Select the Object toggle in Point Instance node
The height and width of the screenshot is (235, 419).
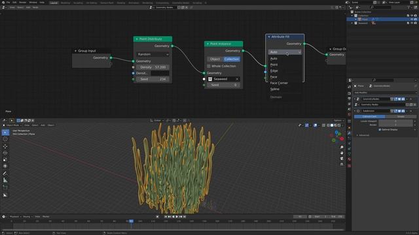click(215, 59)
